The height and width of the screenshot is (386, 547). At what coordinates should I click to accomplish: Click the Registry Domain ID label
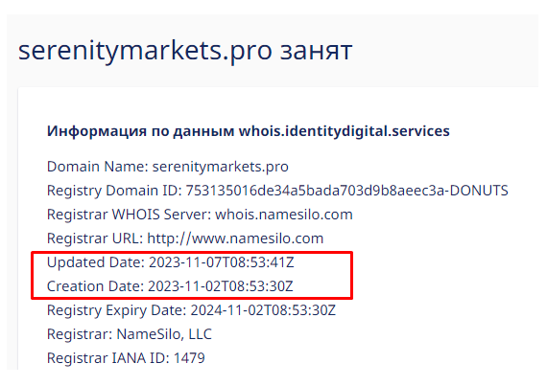point(114,191)
